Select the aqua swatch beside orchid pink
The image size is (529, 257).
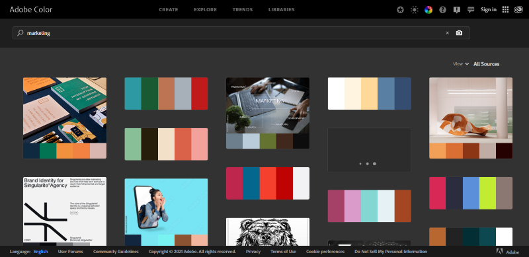click(x=370, y=206)
